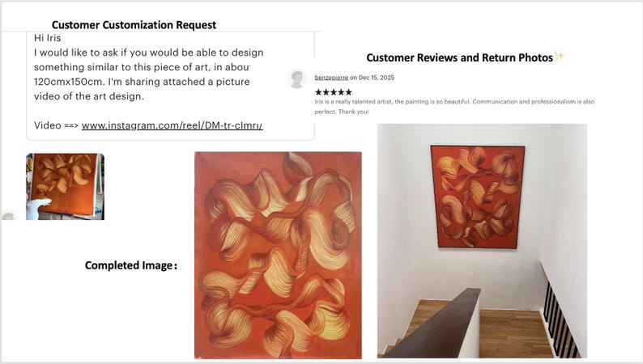The image size is (643, 364).
Task: Open the Instagram reel video link
Action: pyautogui.click(x=172, y=125)
